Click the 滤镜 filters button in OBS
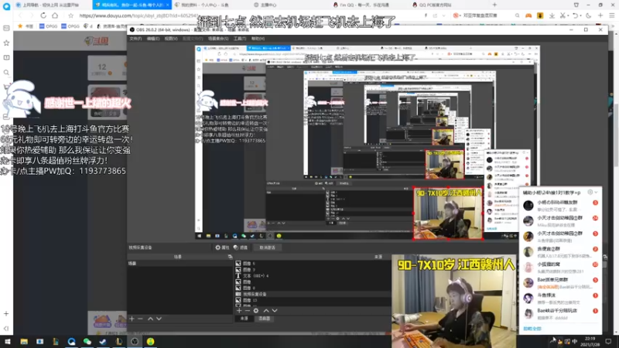Screen dimensions: 619x348 (241, 247)
